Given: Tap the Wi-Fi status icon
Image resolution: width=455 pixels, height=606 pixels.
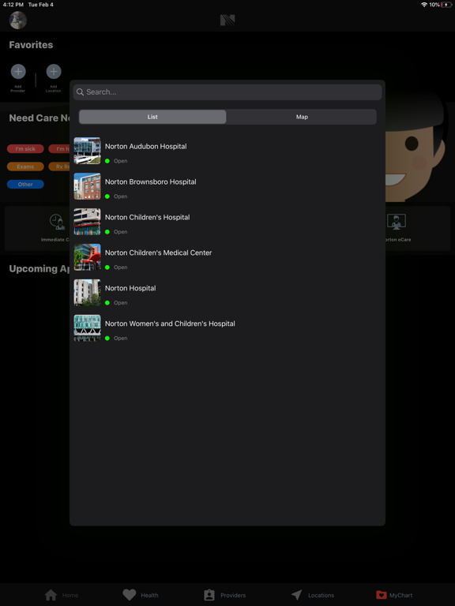Looking at the screenshot, I should (424, 5).
